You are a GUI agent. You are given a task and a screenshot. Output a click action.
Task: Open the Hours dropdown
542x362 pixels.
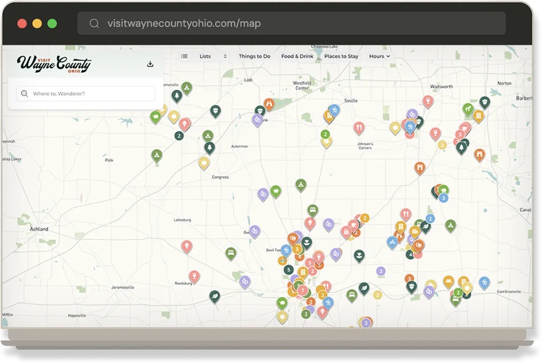380,56
